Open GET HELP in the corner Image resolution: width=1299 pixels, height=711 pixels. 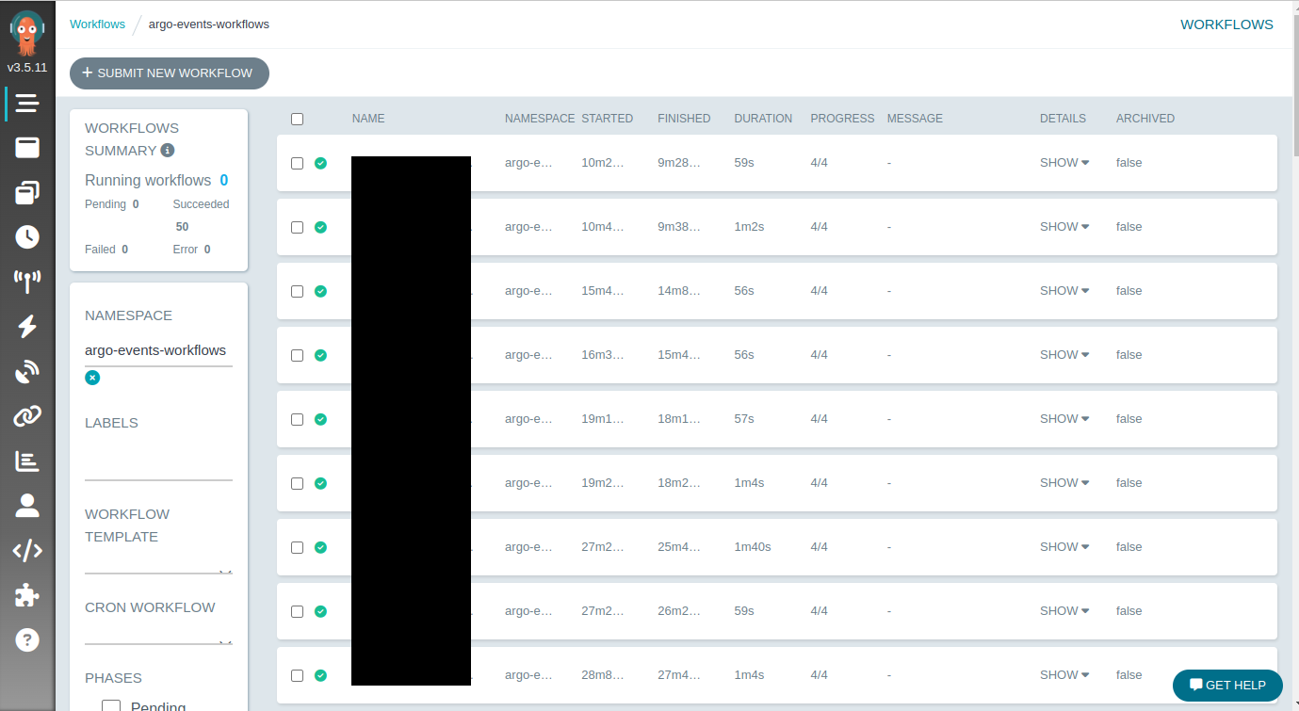pyautogui.click(x=1227, y=686)
